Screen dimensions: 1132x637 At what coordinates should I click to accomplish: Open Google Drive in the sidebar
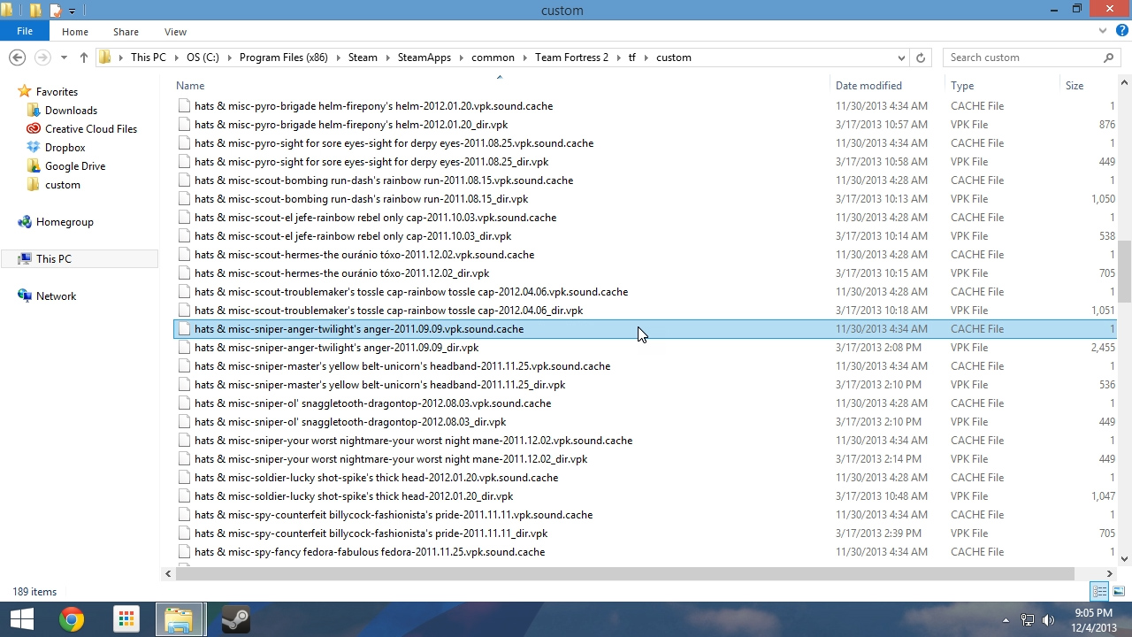75,166
